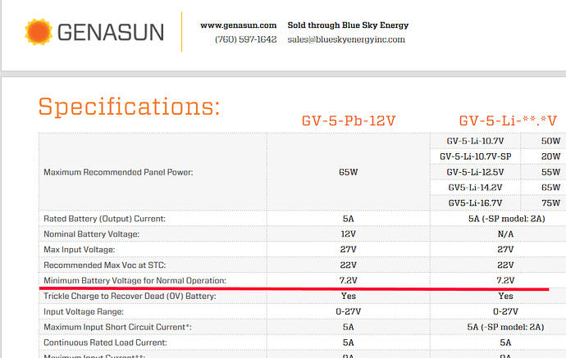Viewport: 566px width, 358px height.
Task: Click the 5A load current in Li column
Action: 505,342
